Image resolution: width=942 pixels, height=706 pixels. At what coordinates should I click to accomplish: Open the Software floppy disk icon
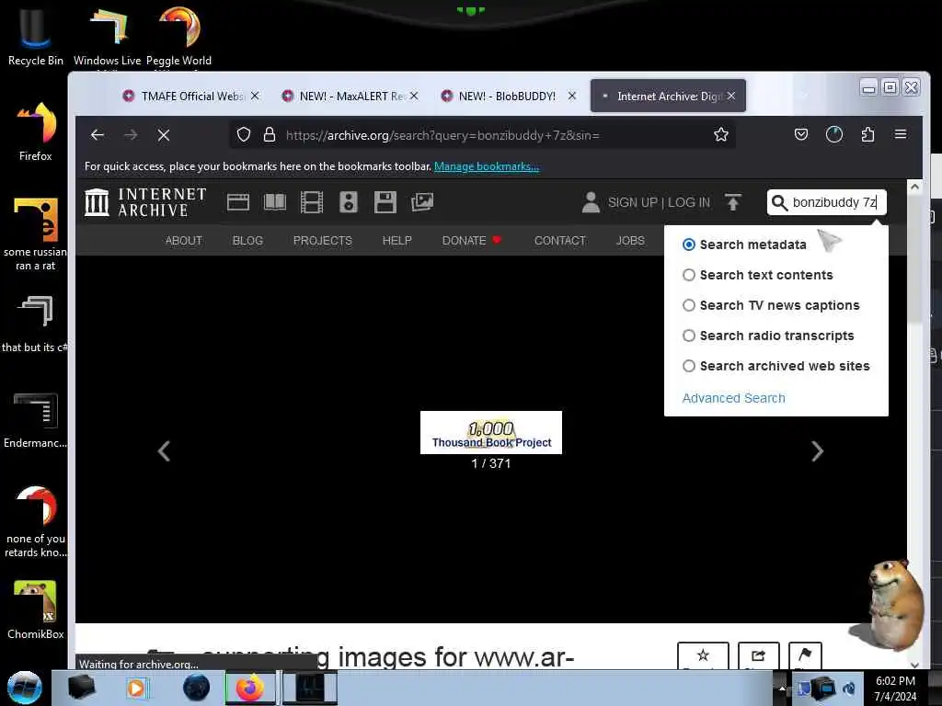[x=385, y=202]
